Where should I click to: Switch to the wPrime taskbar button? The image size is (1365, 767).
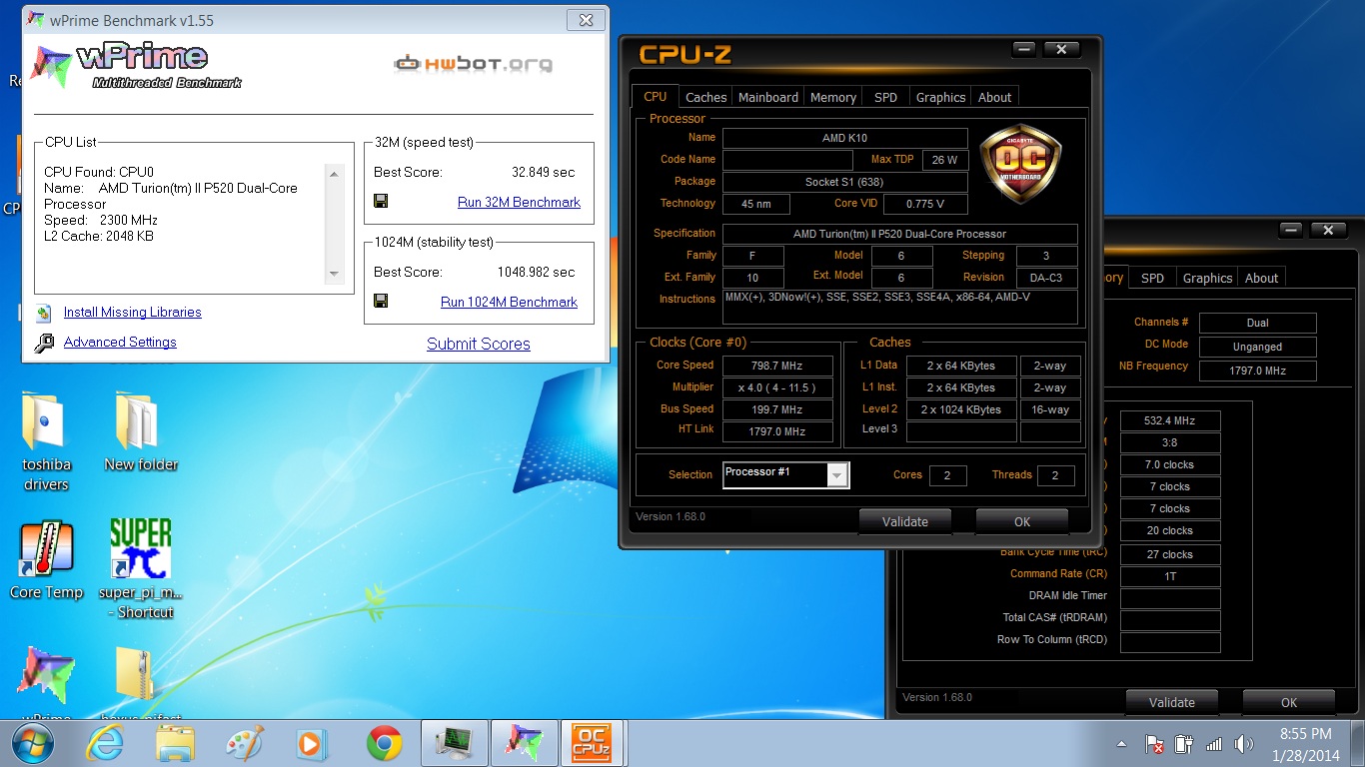[x=525, y=743]
